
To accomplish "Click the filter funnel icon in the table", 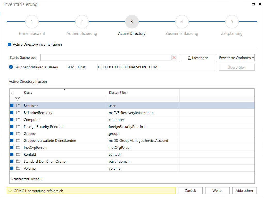I will (x=17, y=99).
